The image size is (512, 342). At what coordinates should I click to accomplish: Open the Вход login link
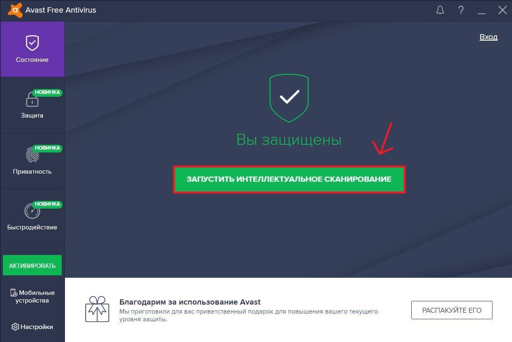click(x=488, y=37)
